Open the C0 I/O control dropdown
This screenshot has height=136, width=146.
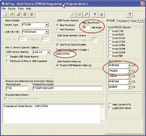point(129,65)
